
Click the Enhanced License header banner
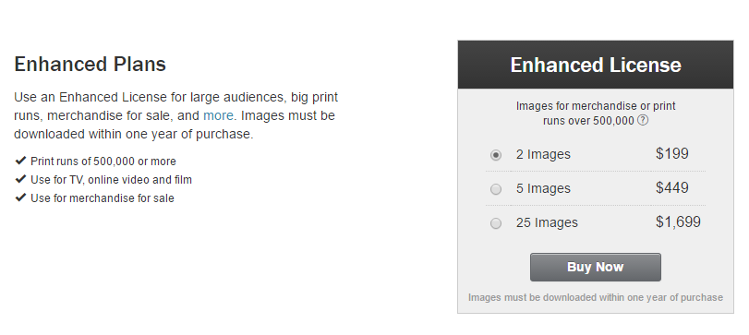tap(596, 65)
